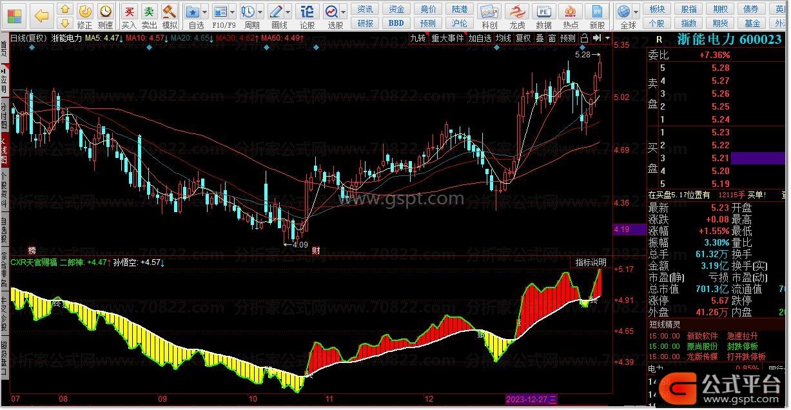
Task: Jump to next stock with down arrow
Action: coord(65,23)
